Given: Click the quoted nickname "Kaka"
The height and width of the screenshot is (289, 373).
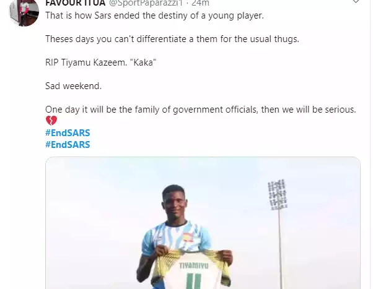Looking at the screenshot, I should point(144,63).
